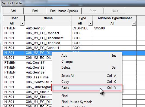Open the Host filter dropdown
Screen dimensions: 145x107
pyautogui.click(x=22, y=23)
